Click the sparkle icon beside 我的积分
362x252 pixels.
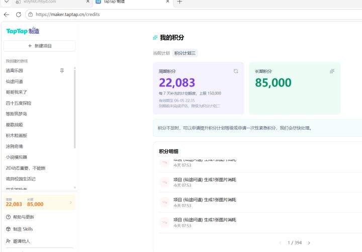[x=155, y=37]
